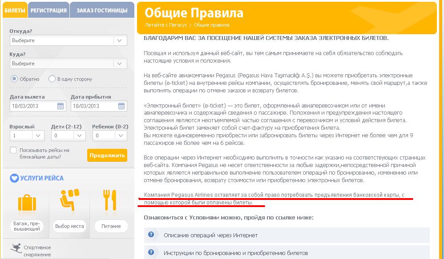Expand the Дети (2-12) count dropdown
The height and width of the screenshot is (259, 444).
pyautogui.click(x=68, y=135)
